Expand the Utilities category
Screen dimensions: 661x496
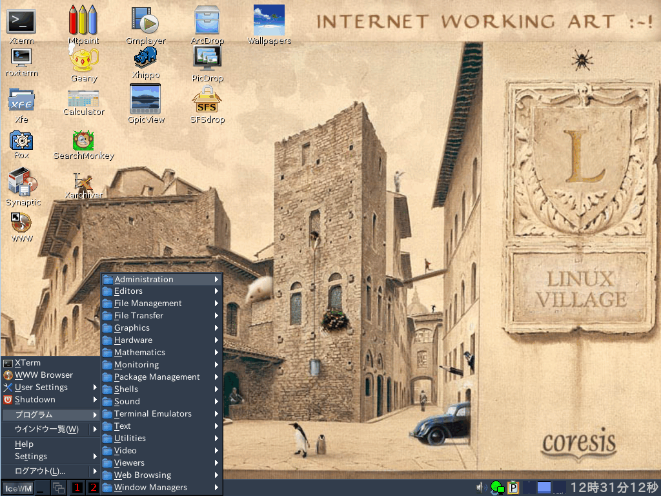point(161,439)
